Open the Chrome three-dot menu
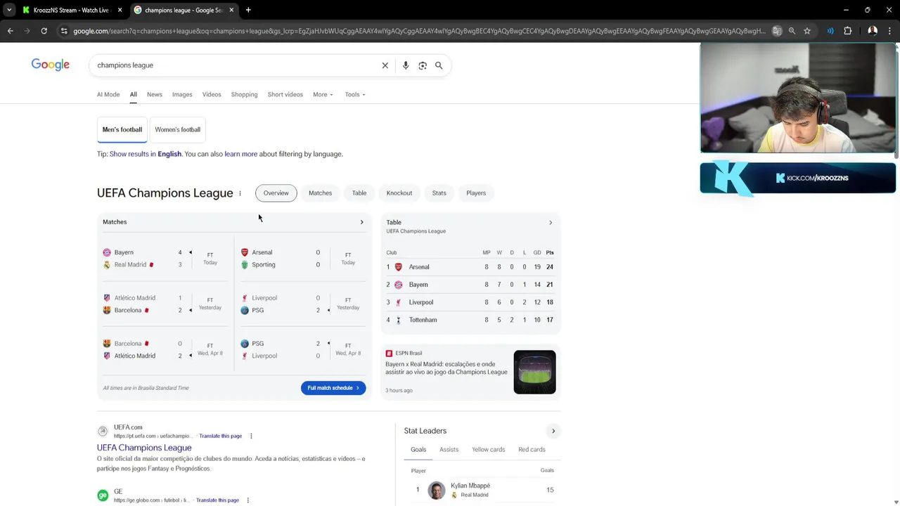The height and width of the screenshot is (506, 900). coord(889,31)
